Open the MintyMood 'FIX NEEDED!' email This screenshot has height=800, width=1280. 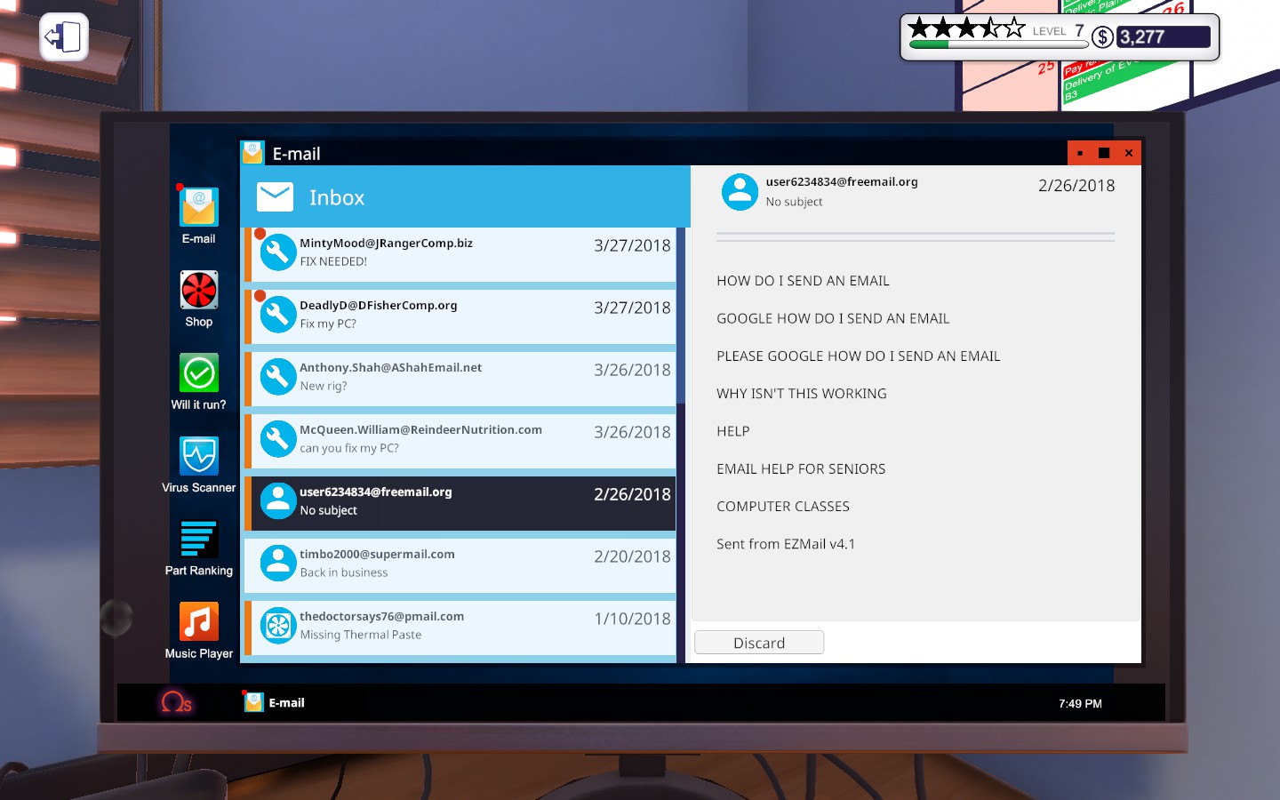[460, 252]
